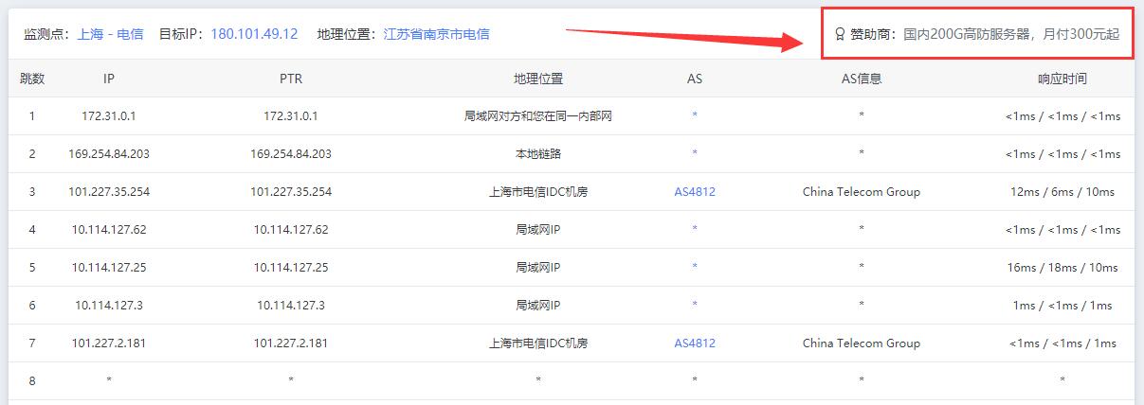
Task: Click the 江苏省南京市电信 location link
Action: 436,34
